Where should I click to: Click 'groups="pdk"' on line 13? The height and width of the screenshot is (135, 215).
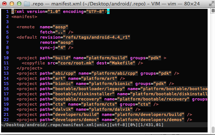(156, 73)
